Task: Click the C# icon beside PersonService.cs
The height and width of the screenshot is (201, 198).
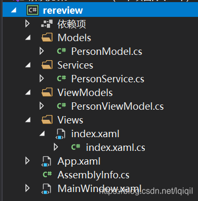Action: [62, 79]
